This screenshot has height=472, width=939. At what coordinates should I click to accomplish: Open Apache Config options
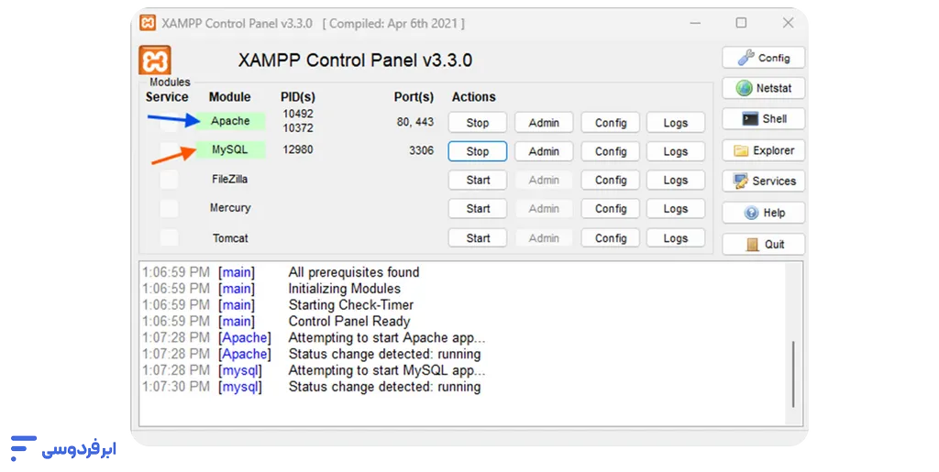[610, 123]
